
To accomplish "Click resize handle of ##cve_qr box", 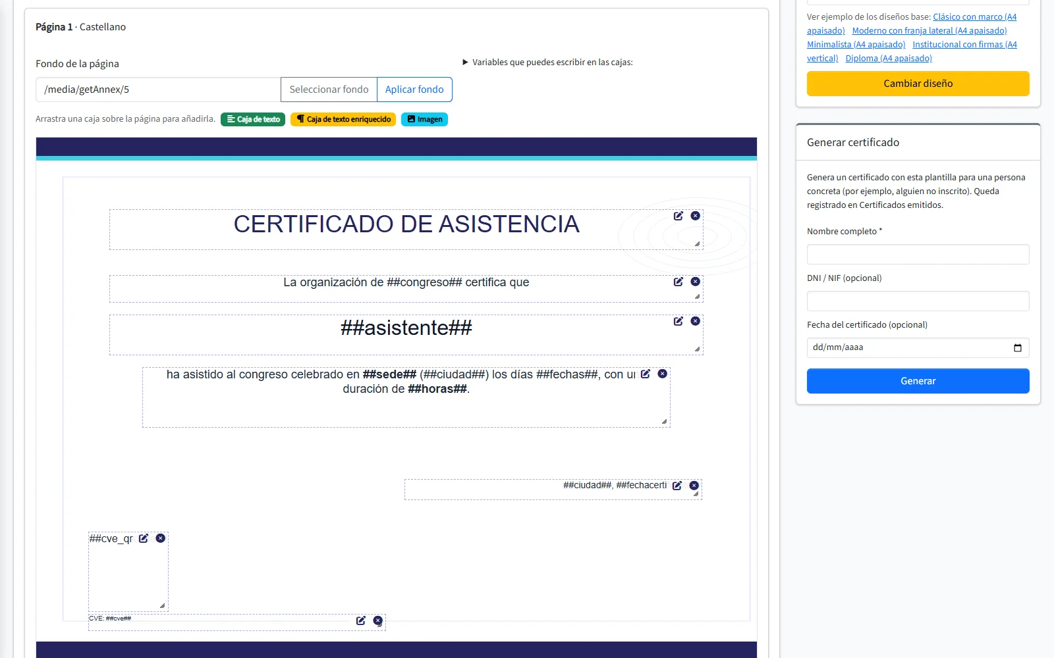I will click(162, 605).
